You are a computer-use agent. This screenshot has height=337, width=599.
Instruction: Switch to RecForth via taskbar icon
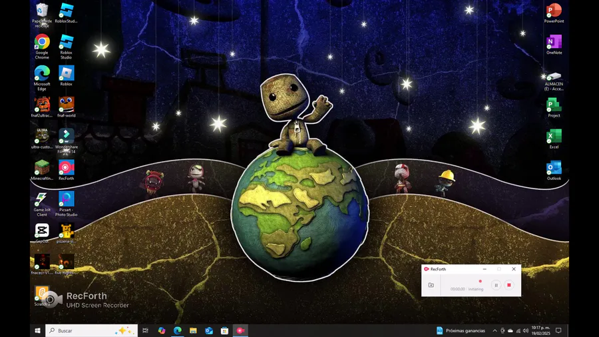tap(240, 330)
